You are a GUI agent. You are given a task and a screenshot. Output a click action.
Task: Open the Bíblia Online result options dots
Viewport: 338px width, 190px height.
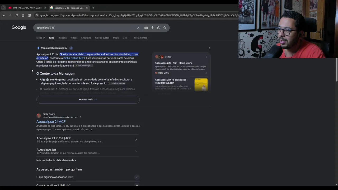pos(80,117)
